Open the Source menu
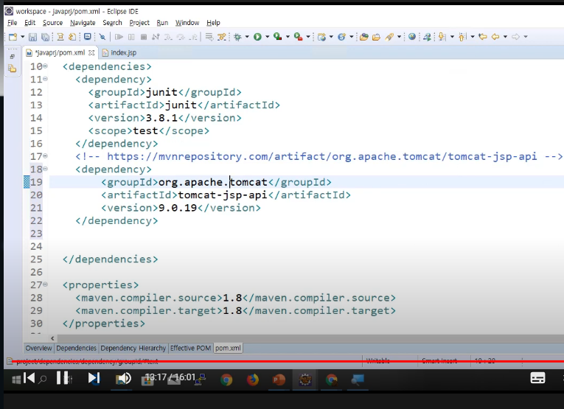The height and width of the screenshot is (409, 564). [52, 23]
